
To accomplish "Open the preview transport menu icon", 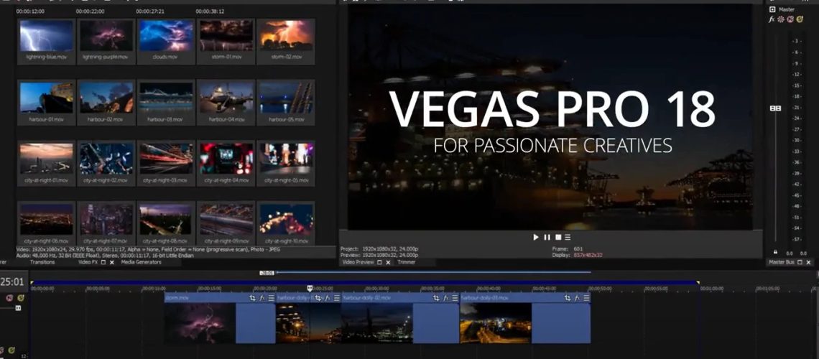I will tap(568, 238).
